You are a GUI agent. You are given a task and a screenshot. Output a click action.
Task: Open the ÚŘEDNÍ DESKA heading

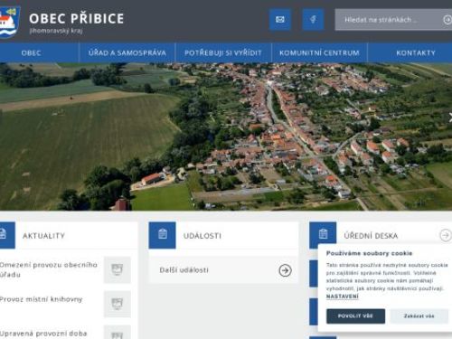pyautogui.click(x=371, y=236)
